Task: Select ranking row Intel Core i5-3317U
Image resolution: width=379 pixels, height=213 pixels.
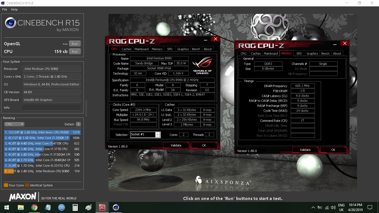Action: tap(42, 166)
